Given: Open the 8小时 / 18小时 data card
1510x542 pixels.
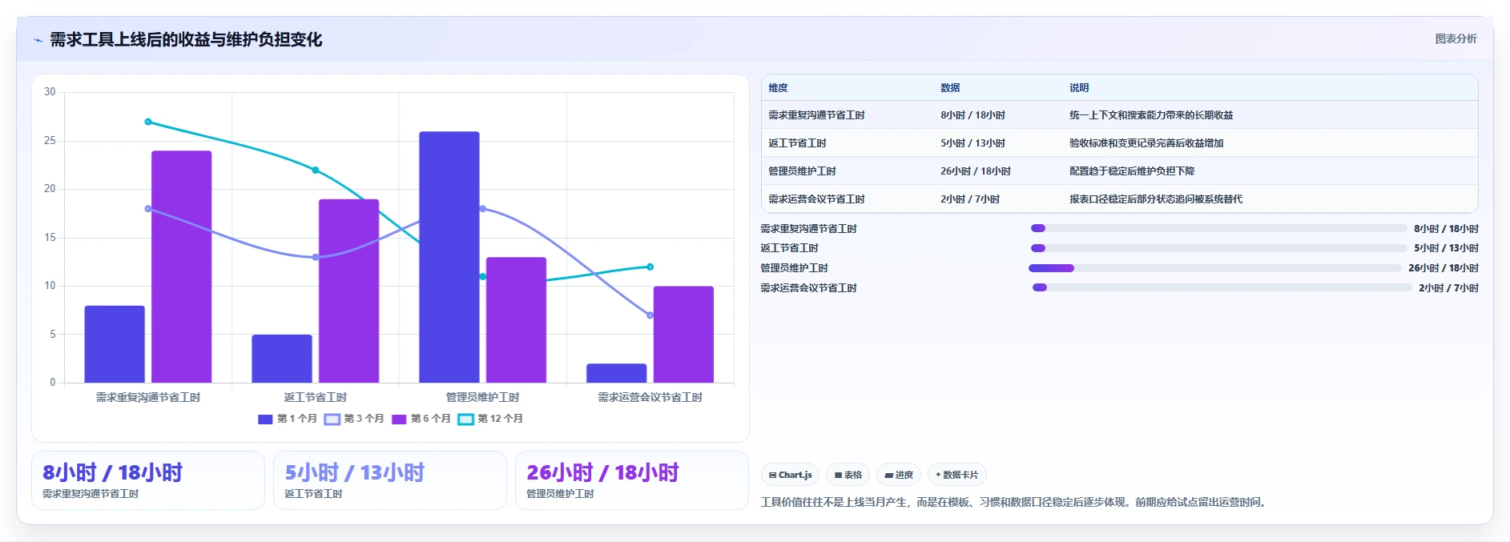Looking at the screenshot, I should pos(148,480).
